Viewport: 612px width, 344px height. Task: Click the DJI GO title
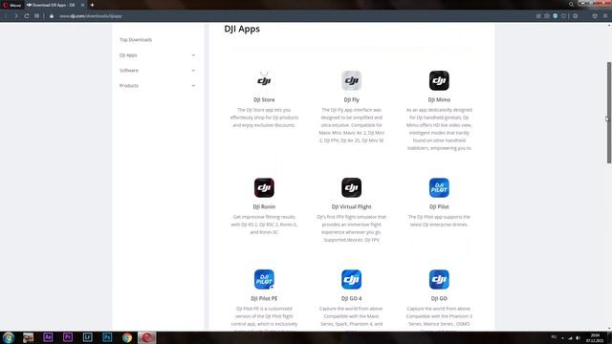pyautogui.click(x=439, y=298)
